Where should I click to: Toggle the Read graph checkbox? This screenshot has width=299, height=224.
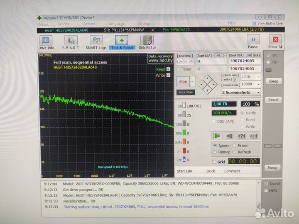(x=168, y=69)
